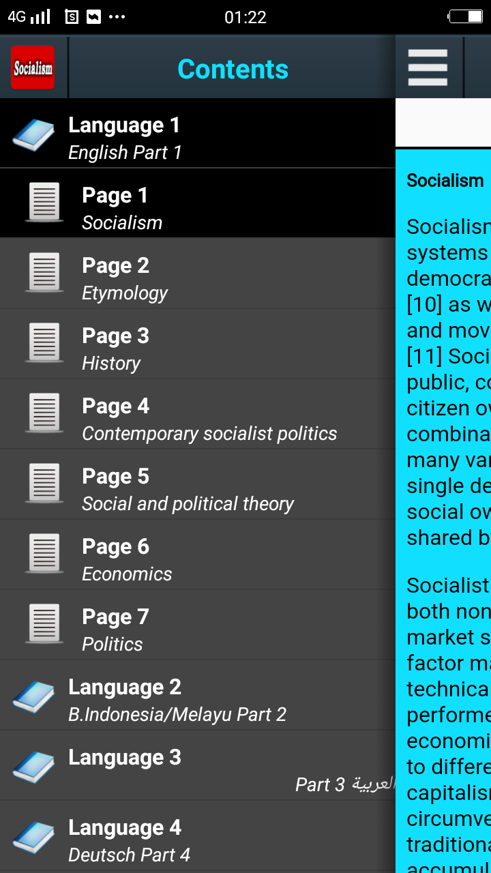Tap the book icon for Language 4
This screenshot has width=491, height=873.
tap(33, 837)
